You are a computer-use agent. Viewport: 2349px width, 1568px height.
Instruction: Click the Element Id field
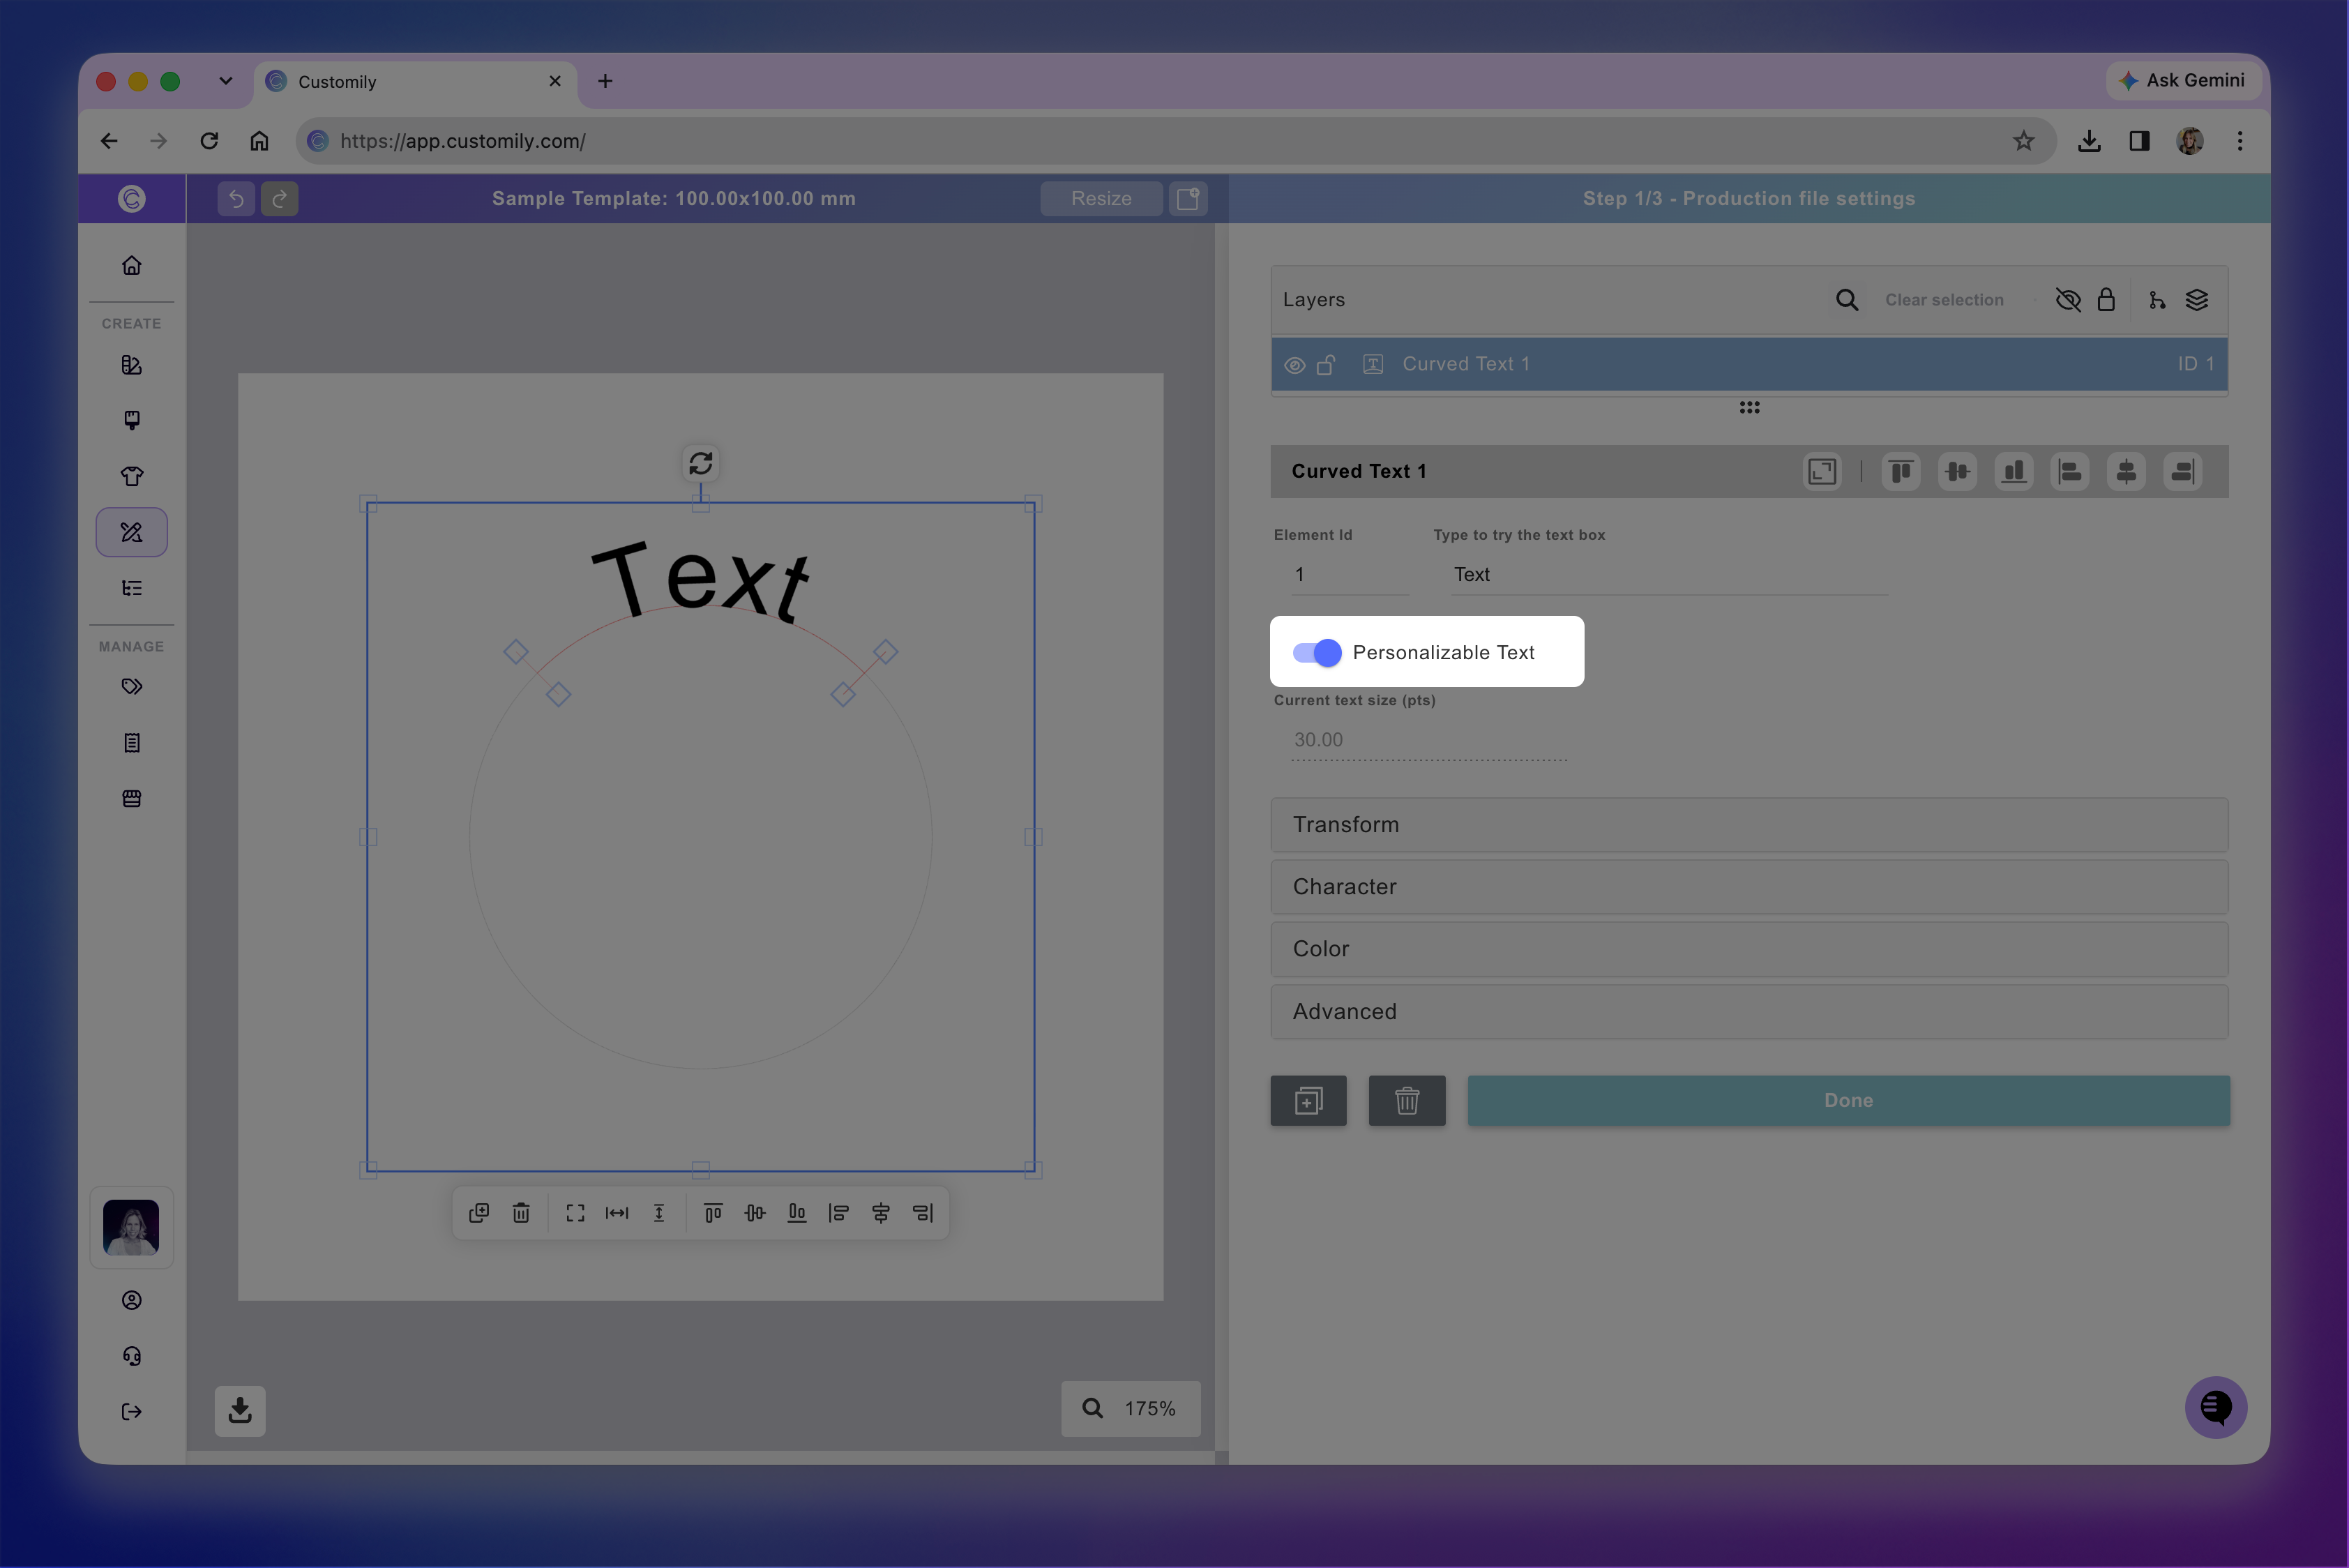coord(1350,575)
